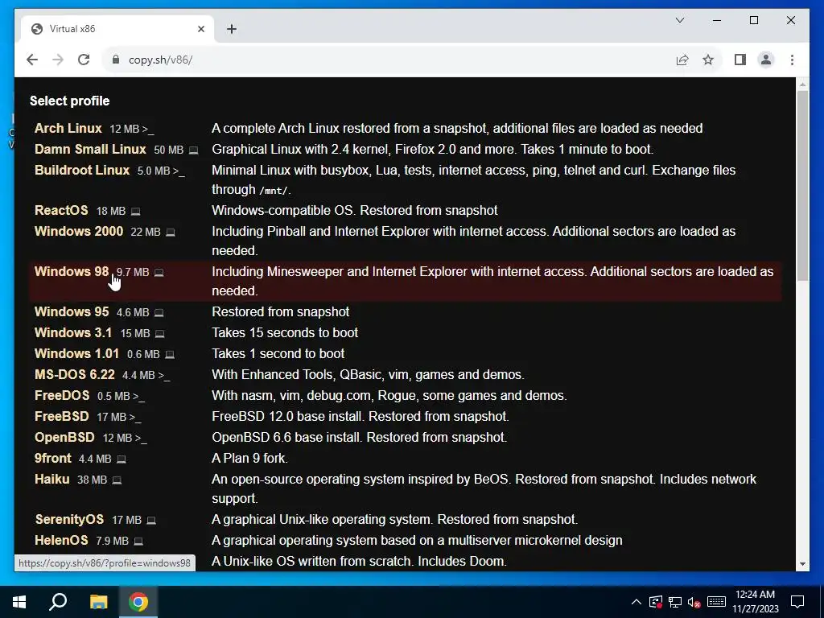Reload the copy.sh page
Screen dimensions: 824x618
coord(84,60)
